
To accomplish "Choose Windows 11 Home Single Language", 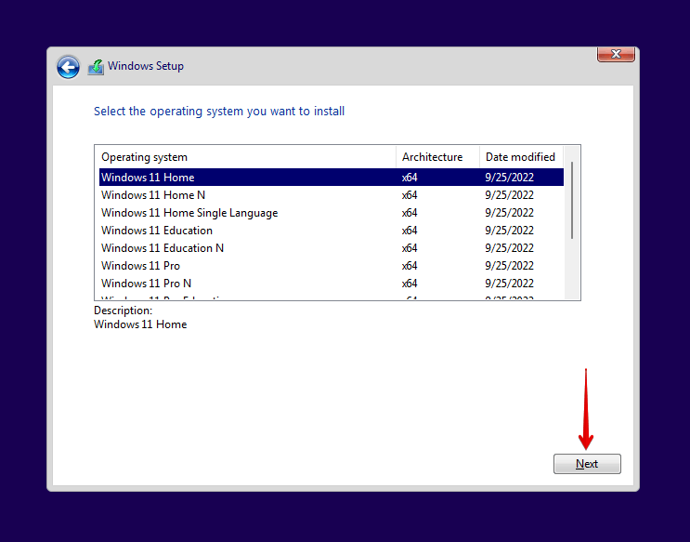I will [x=332, y=212].
